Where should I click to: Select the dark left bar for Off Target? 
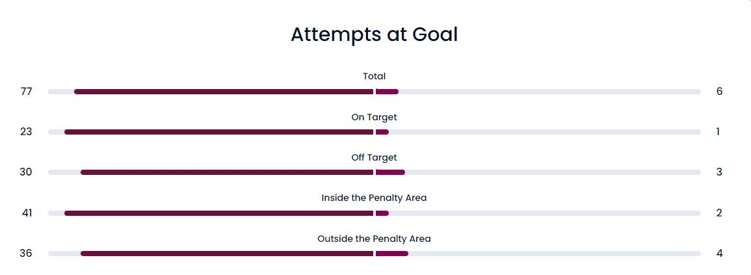pos(227,172)
